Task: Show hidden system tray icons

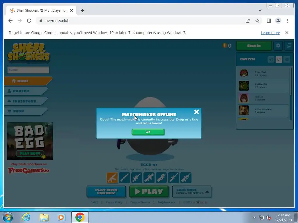Action: [x=254, y=217]
